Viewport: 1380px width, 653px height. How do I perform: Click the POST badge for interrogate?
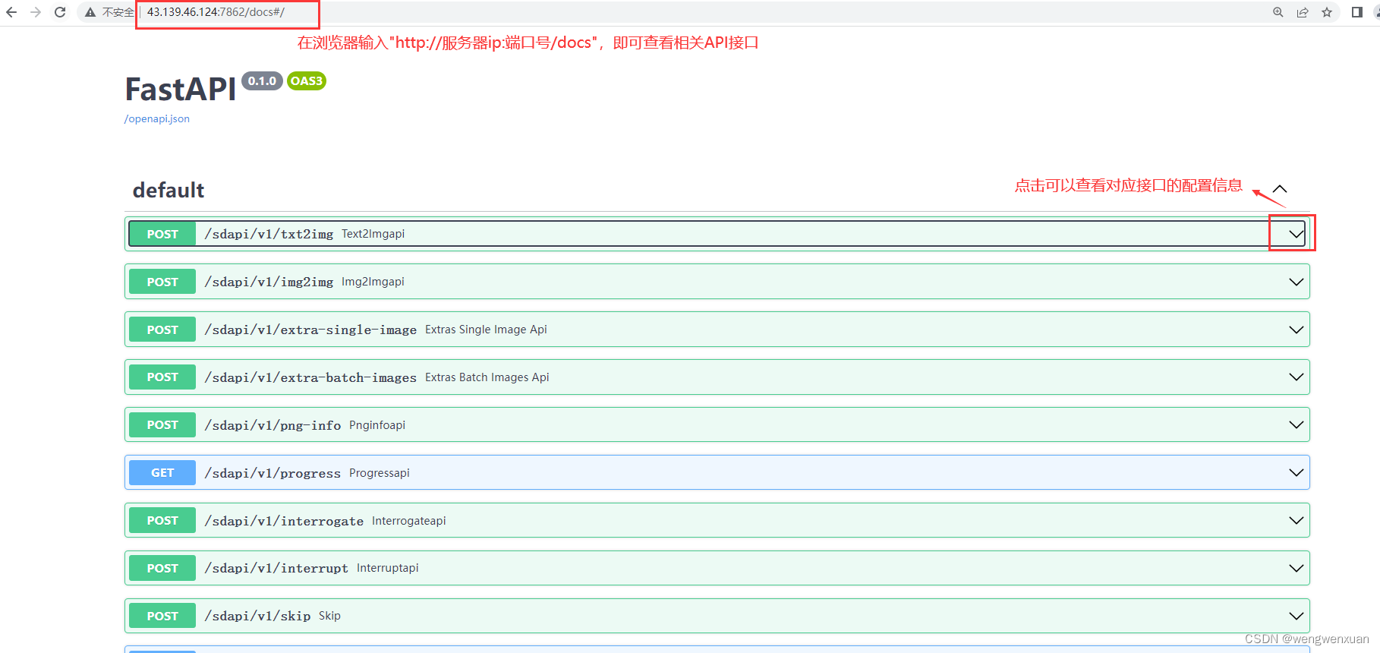click(162, 521)
